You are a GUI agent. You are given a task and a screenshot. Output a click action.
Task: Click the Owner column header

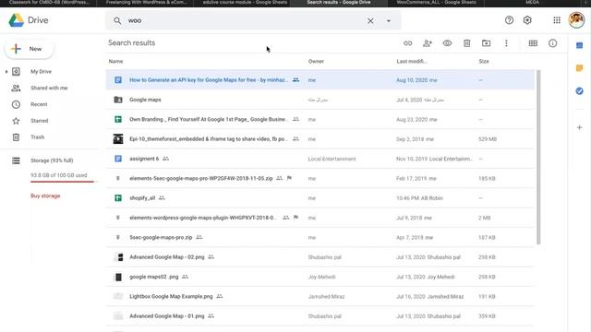click(x=316, y=62)
